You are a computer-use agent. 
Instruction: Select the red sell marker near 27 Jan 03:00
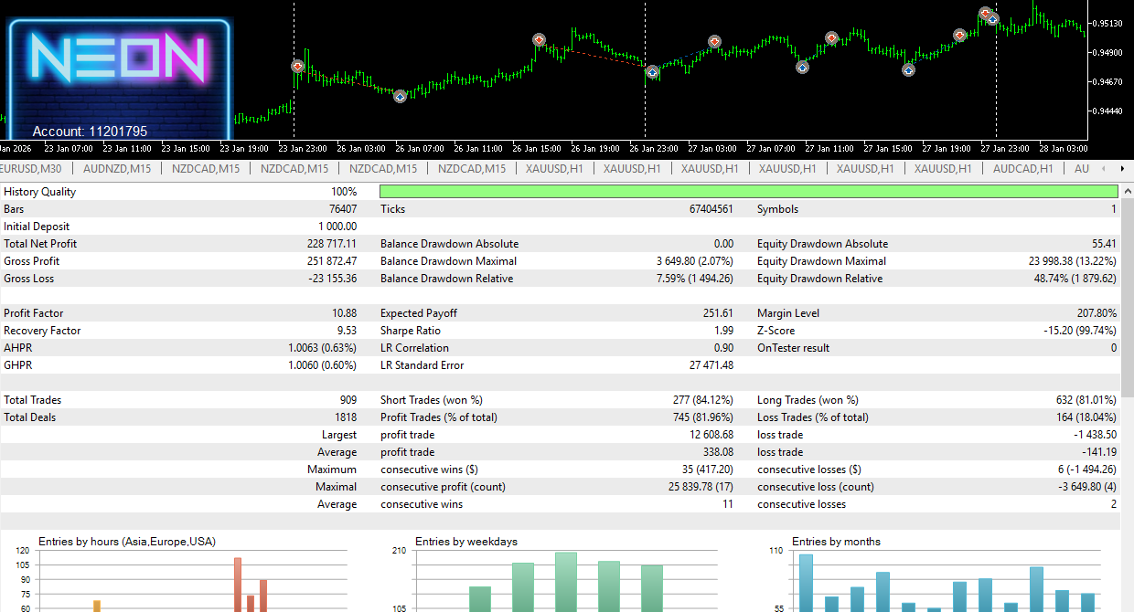pos(714,41)
